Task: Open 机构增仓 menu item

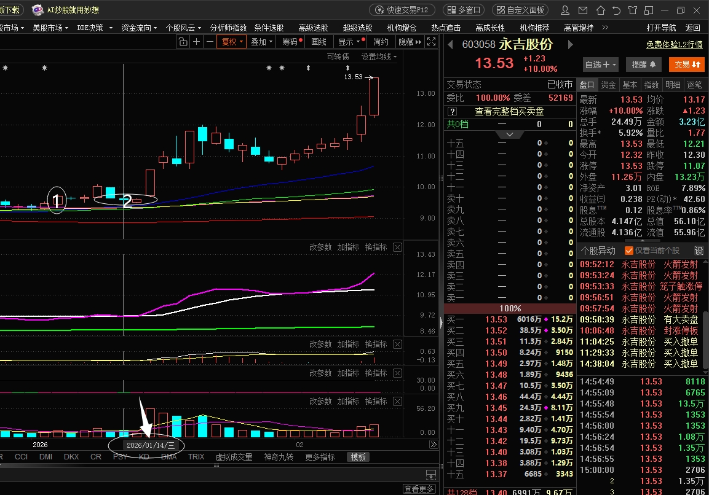Action: click(x=402, y=28)
